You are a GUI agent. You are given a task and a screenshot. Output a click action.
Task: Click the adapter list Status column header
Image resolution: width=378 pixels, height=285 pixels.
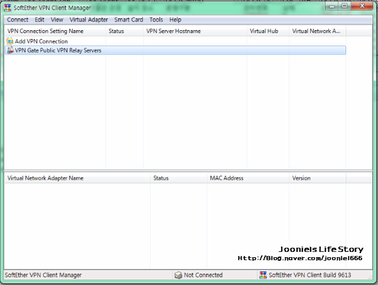178,179
